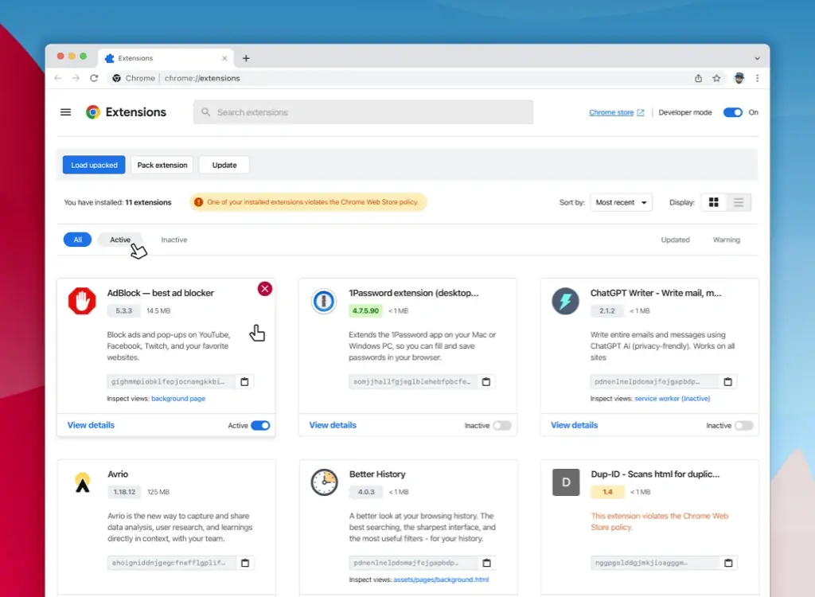
Task: Switch to list display view
Action: tap(738, 202)
